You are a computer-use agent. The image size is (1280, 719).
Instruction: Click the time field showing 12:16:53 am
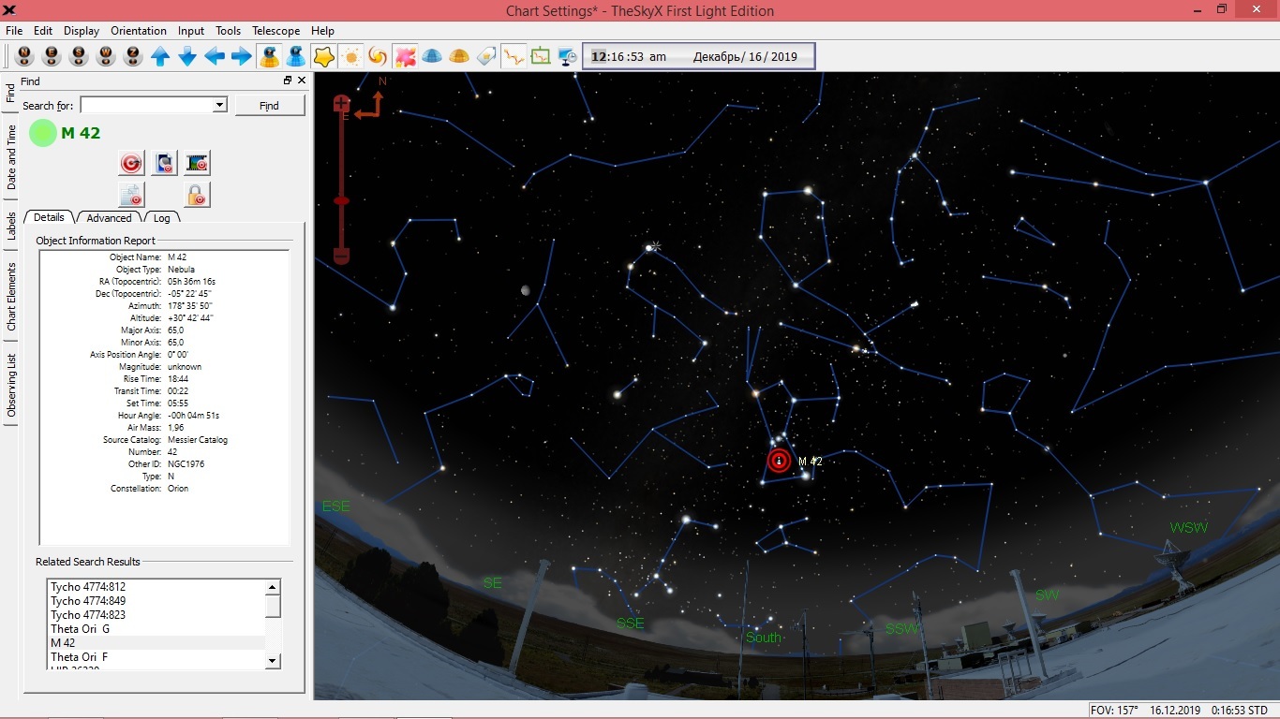tap(629, 56)
